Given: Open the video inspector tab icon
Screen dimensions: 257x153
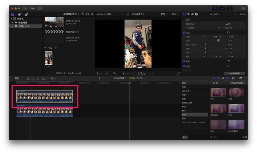Looking at the screenshot, I should (x=184, y=14).
